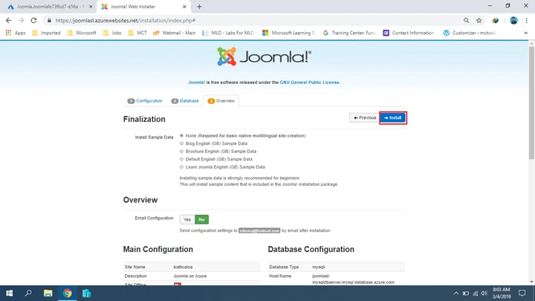
Task: Open the GNU General Public License link
Action: 309,82
